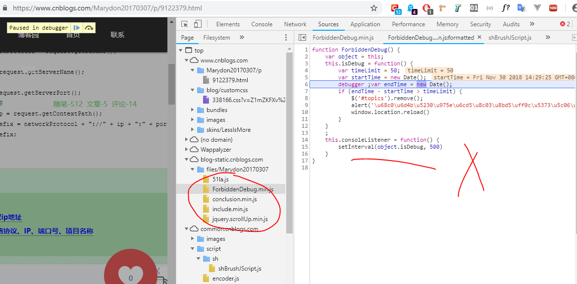Image resolution: width=577 pixels, height=284 pixels.
Task: Collapse the top frame tree node
Action: [180, 51]
